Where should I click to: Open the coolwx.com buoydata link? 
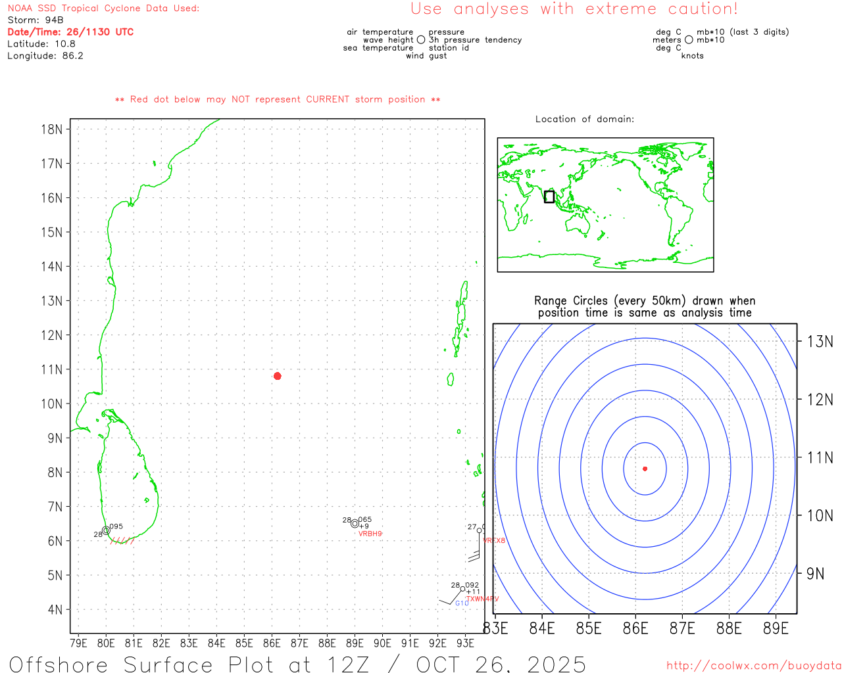[x=753, y=665]
